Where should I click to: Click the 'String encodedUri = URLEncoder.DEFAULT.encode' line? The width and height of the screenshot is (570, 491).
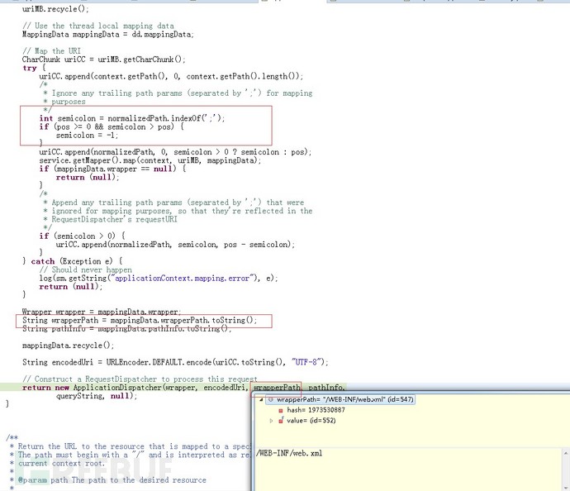pyautogui.click(x=175, y=362)
